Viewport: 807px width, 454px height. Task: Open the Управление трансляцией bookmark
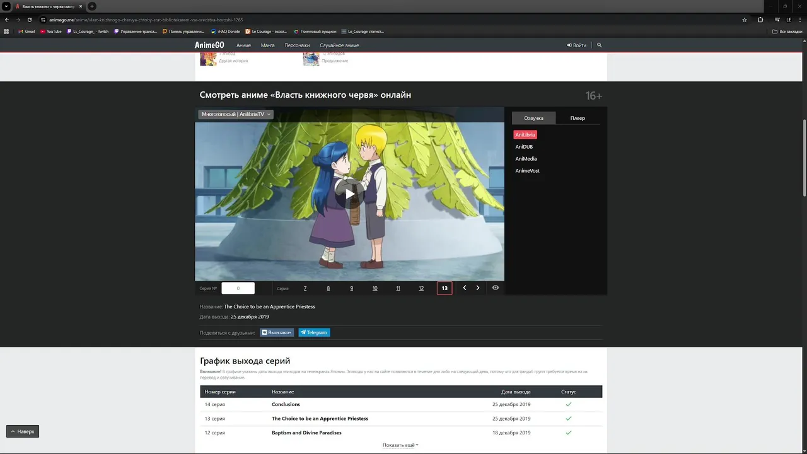tap(136, 31)
